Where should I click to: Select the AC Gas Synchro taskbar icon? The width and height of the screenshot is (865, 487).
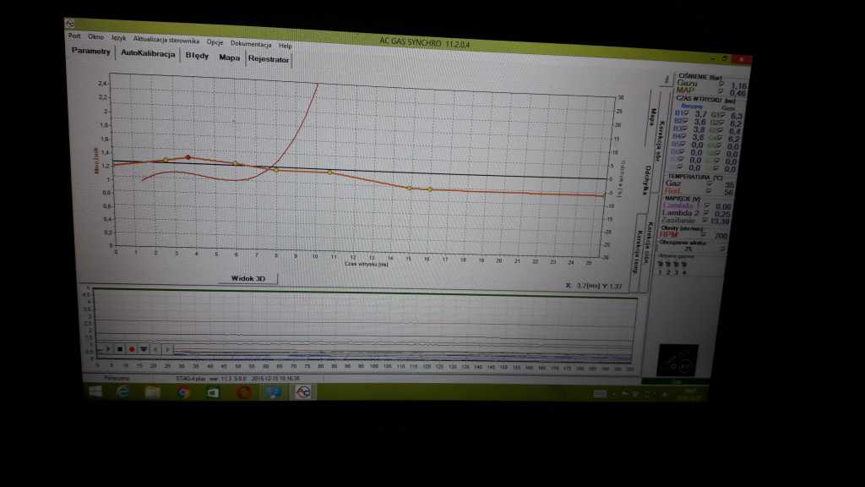pyautogui.click(x=302, y=392)
